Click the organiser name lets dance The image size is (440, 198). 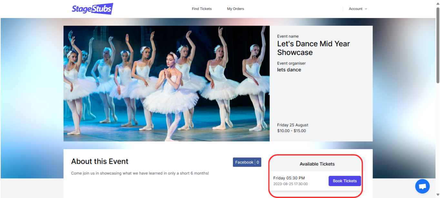pos(289,70)
